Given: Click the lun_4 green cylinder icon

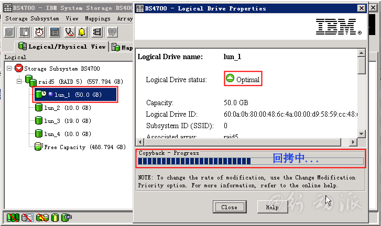Looking at the screenshot, I should [39, 133].
